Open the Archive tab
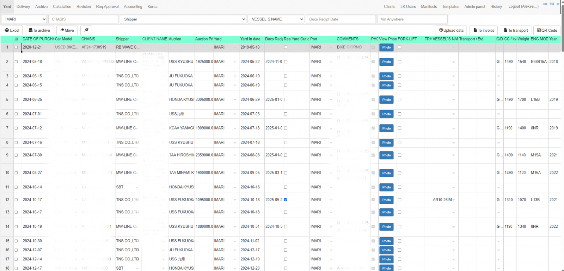The width and height of the screenshot is (564, 271). click(x=41, y=7)
